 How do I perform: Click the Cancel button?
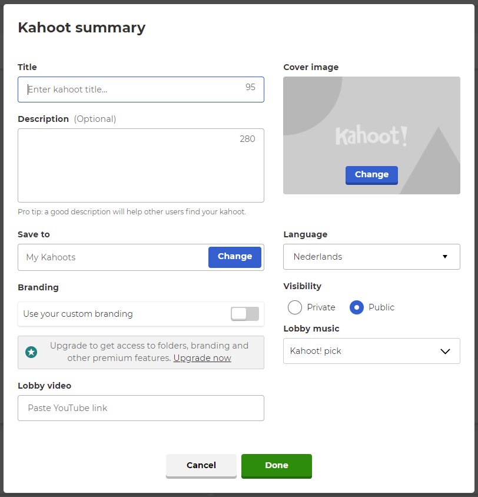click(201, 466)
